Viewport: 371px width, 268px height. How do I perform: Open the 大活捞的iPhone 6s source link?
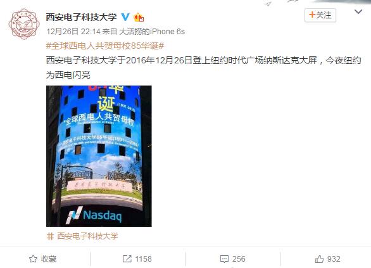(152, 32)
